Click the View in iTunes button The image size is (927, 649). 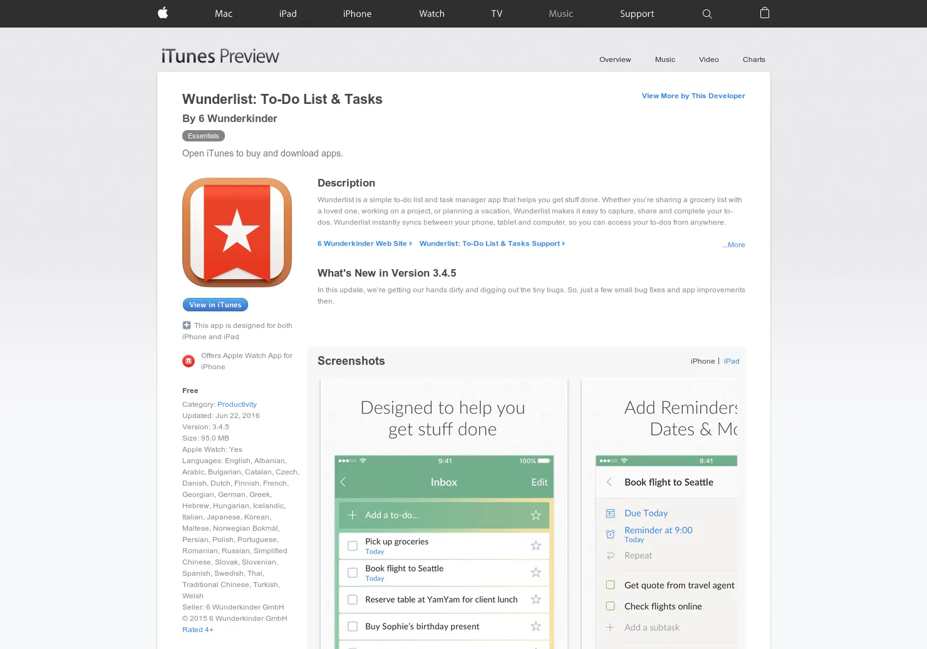click(215, 305)
